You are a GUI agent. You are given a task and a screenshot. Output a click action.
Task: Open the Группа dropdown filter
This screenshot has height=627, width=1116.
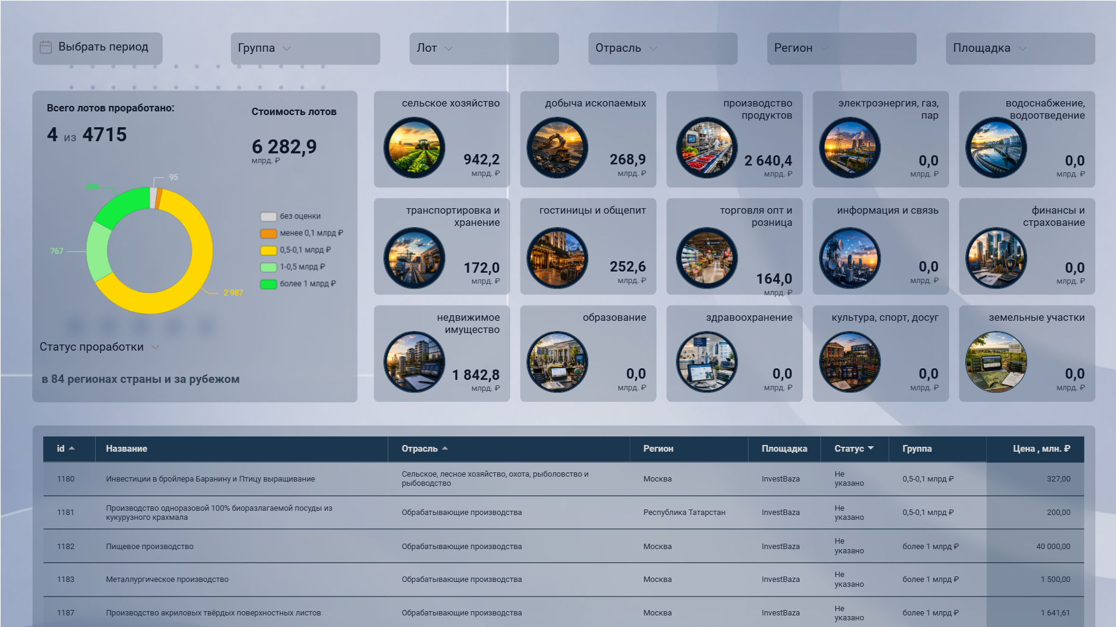[305, 48]
